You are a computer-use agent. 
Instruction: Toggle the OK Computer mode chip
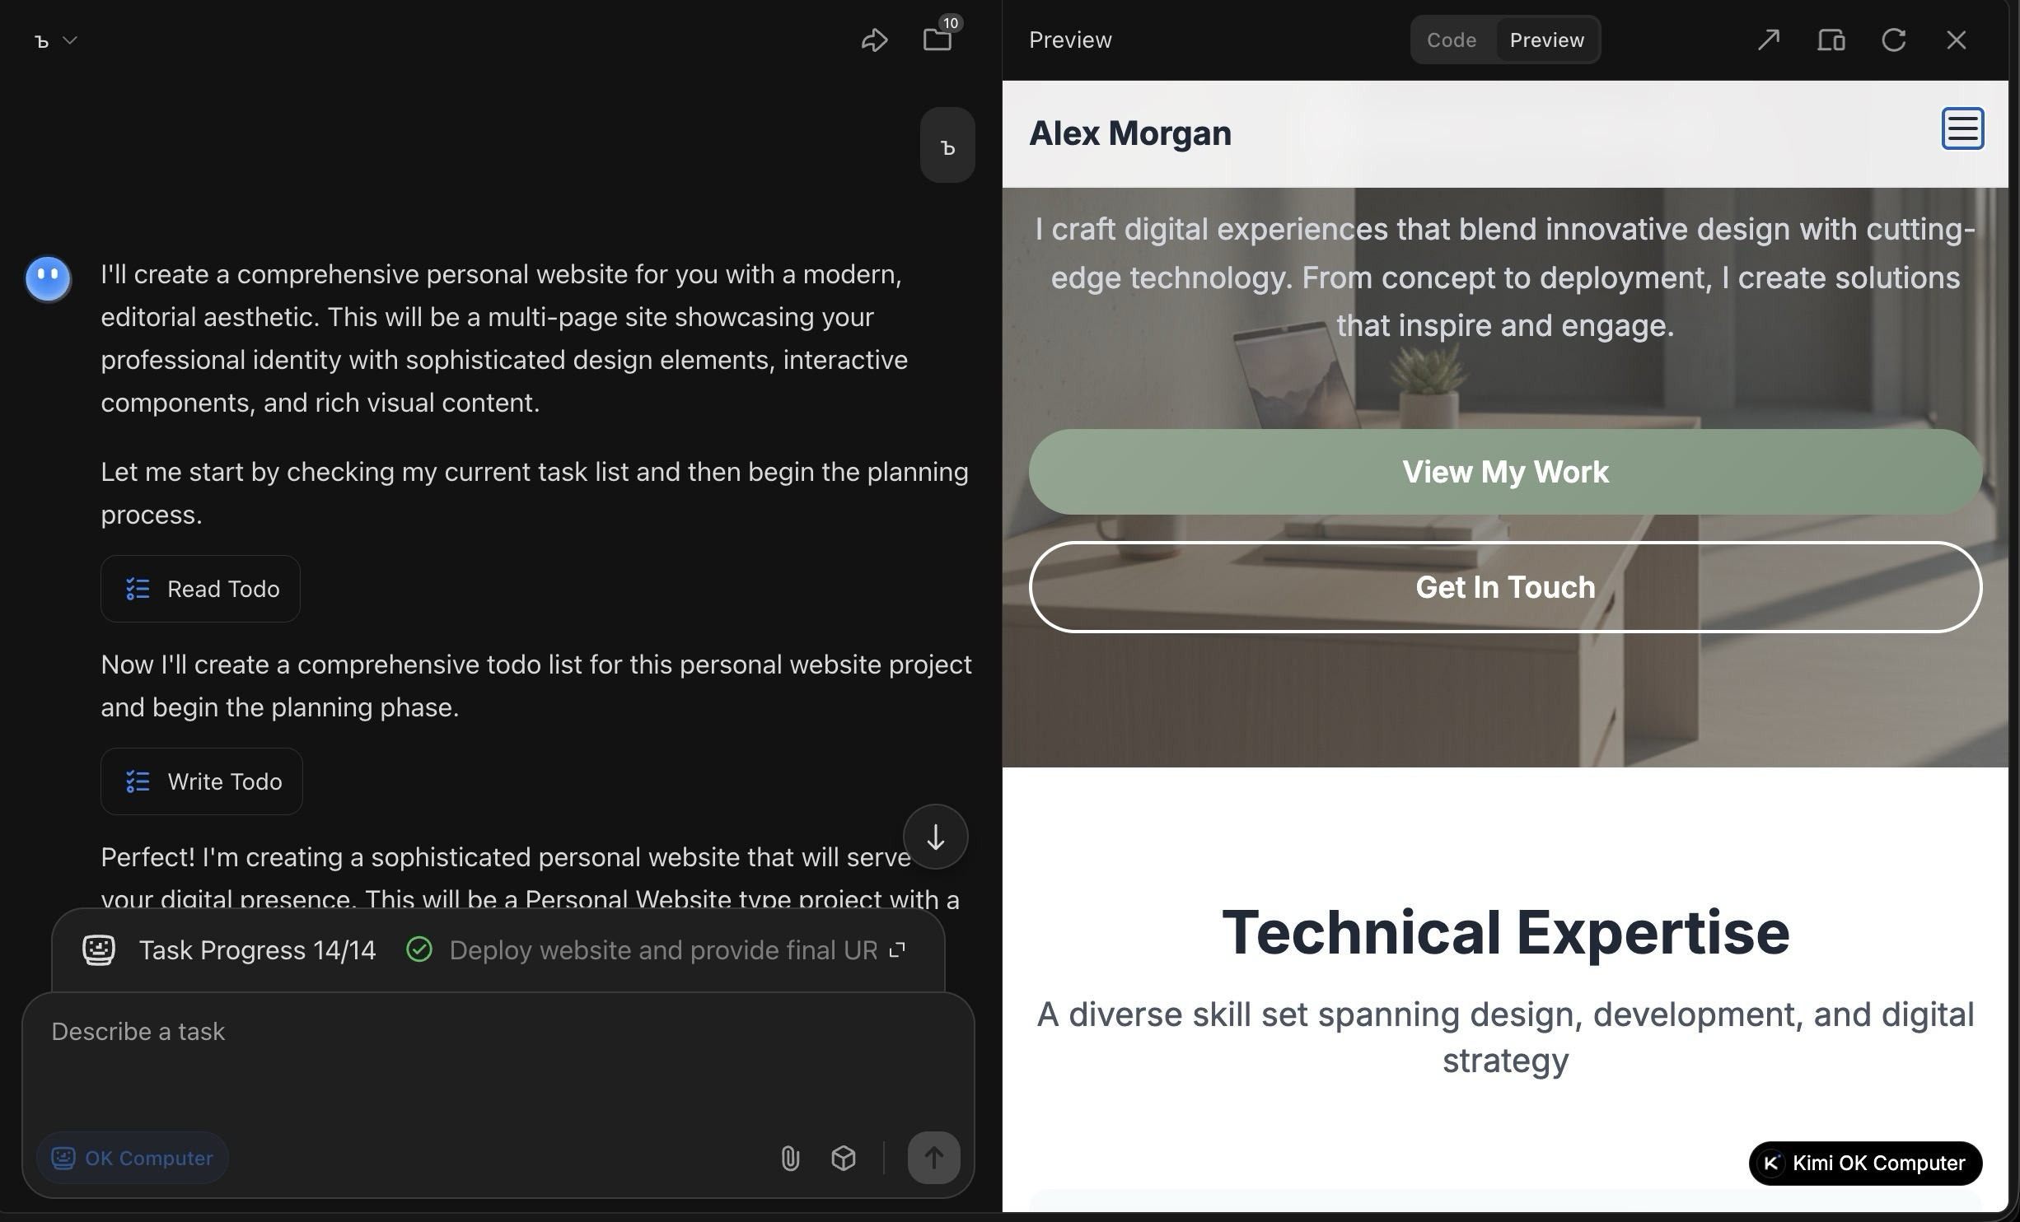[133, 1158]
